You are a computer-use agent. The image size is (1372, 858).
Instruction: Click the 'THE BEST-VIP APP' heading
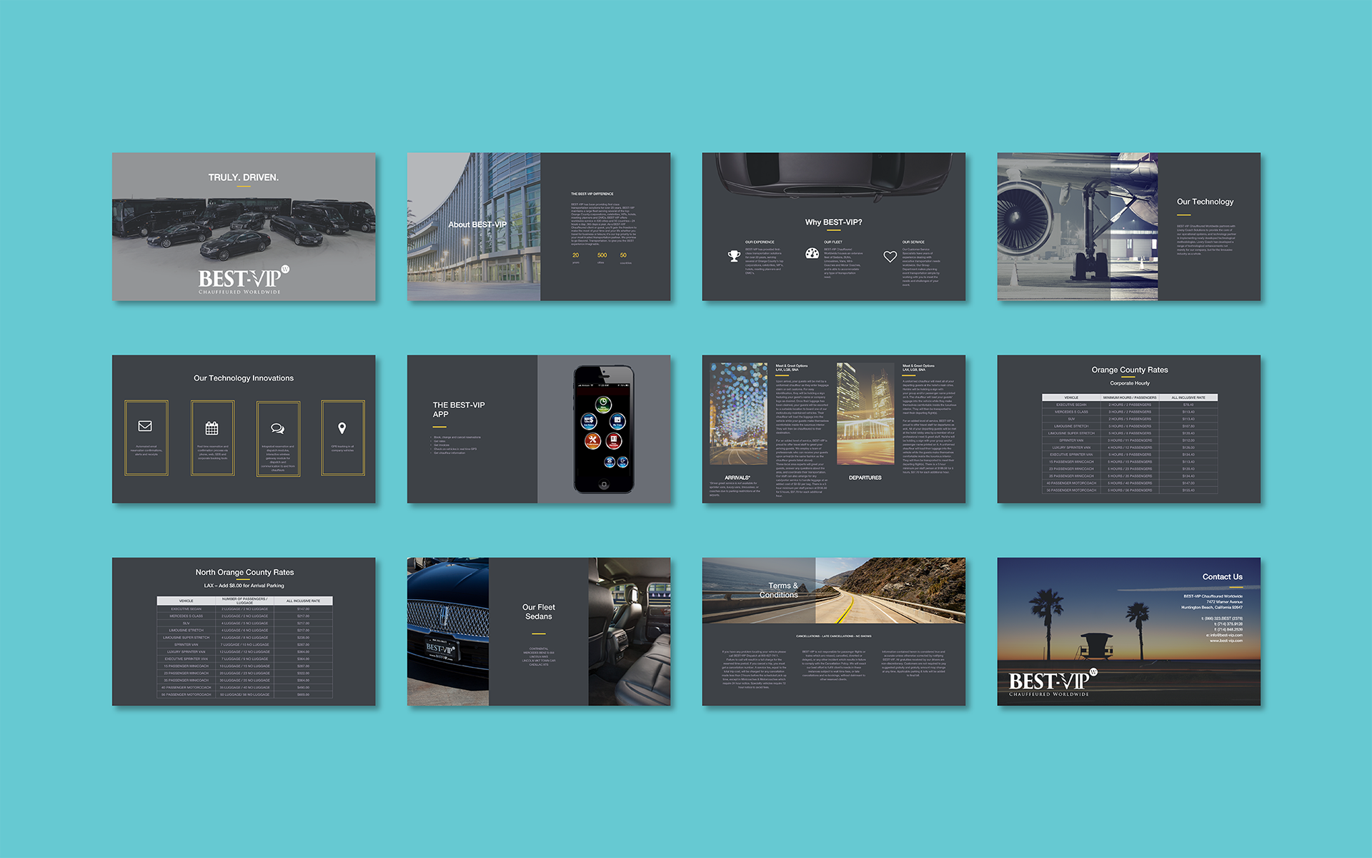[x=459, y=410]
